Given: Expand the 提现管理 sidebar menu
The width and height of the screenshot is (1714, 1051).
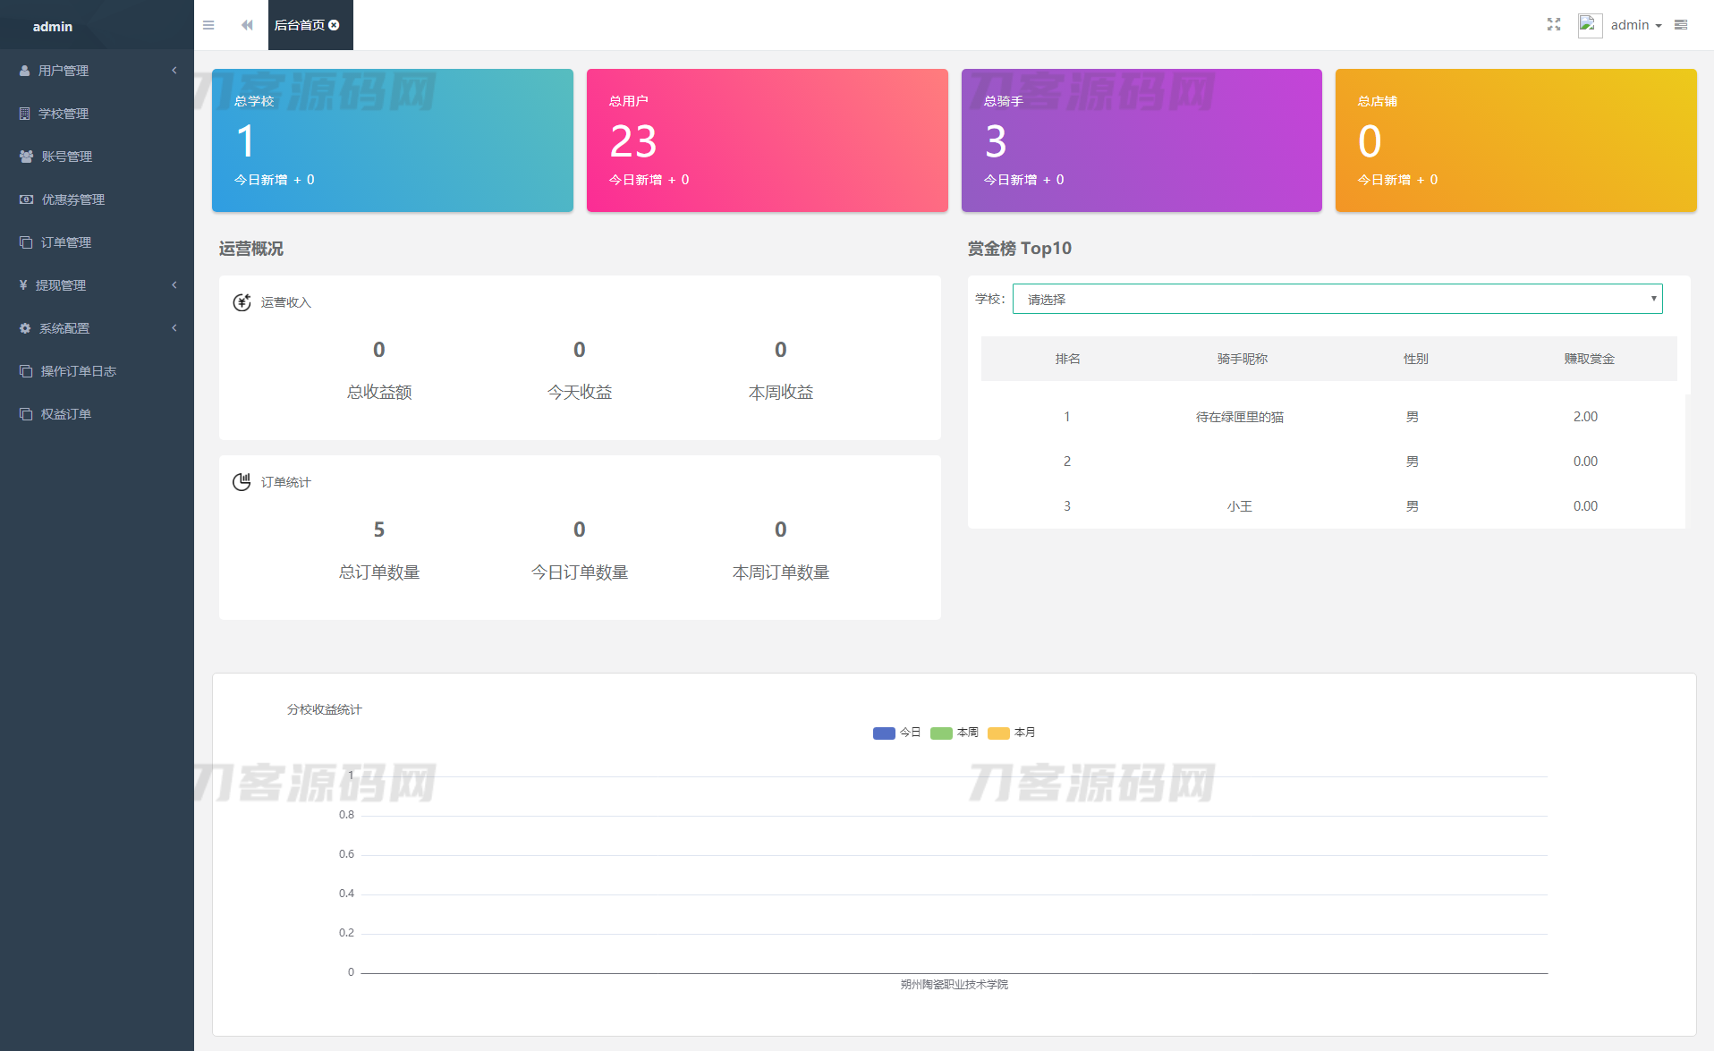Looking at the screenshot, I should [x=97, y=285].
